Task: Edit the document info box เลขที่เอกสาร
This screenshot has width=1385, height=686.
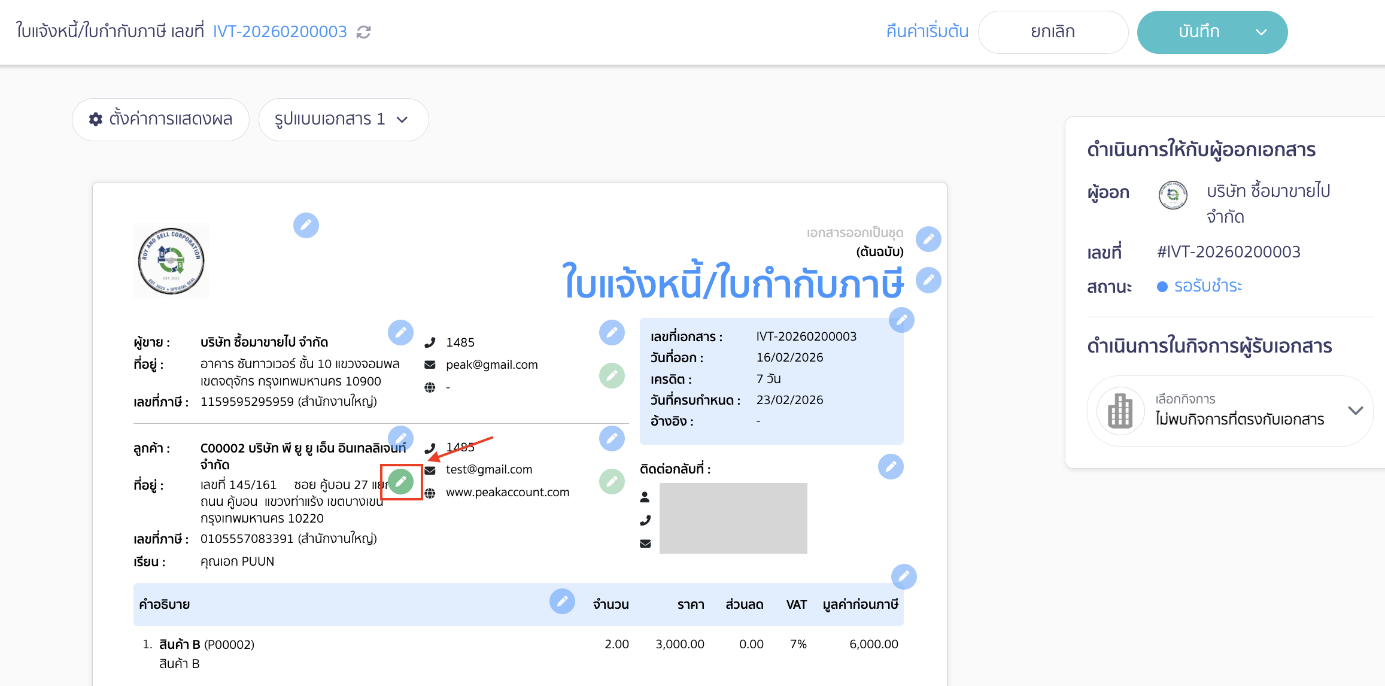Action: (x=901, y=320)
